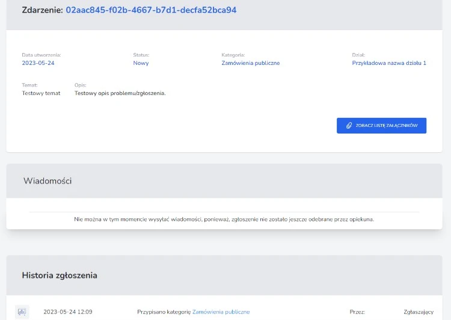The height and width of the screenshot is (320, 451).
Task: Select the creation date 2023-05-24 value
Action: point(38,63)
